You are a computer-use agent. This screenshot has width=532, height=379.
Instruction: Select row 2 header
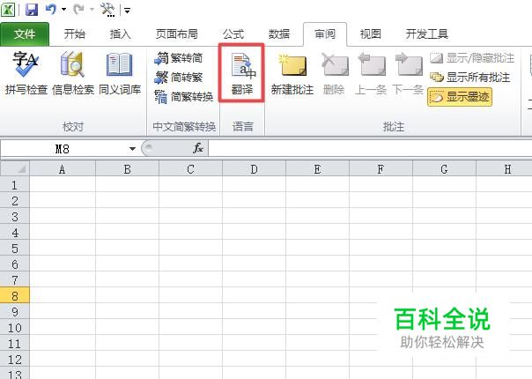pos(15,200)
